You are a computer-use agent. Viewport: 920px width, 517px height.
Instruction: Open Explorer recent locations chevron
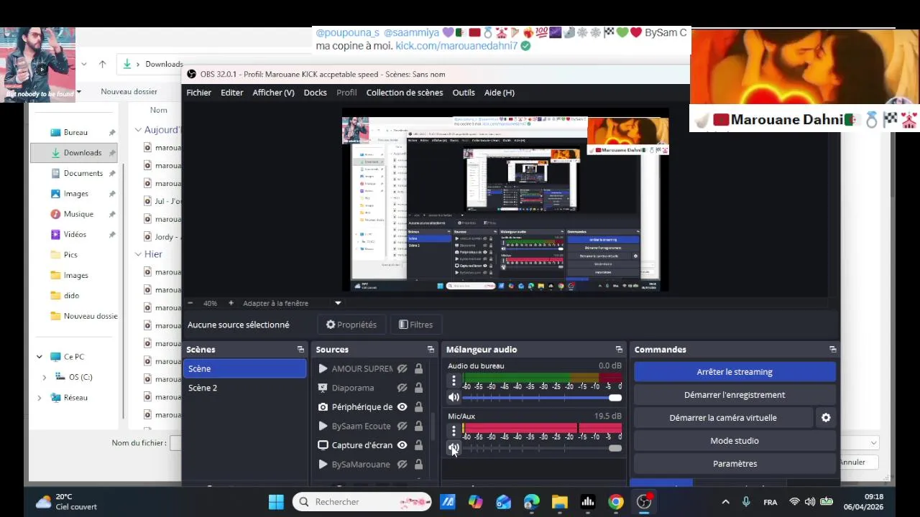tap(84, 64)
